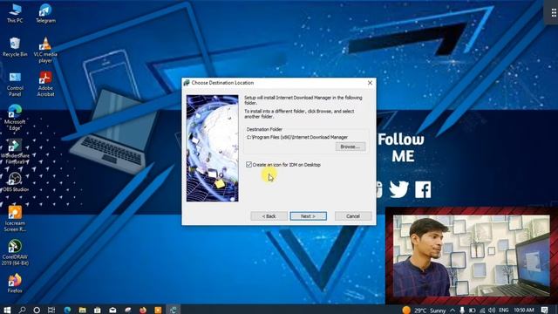This screenshot has height=314, width=558.
Task: Close the Choose Destination Location dialog
Action: pos(370,83)
